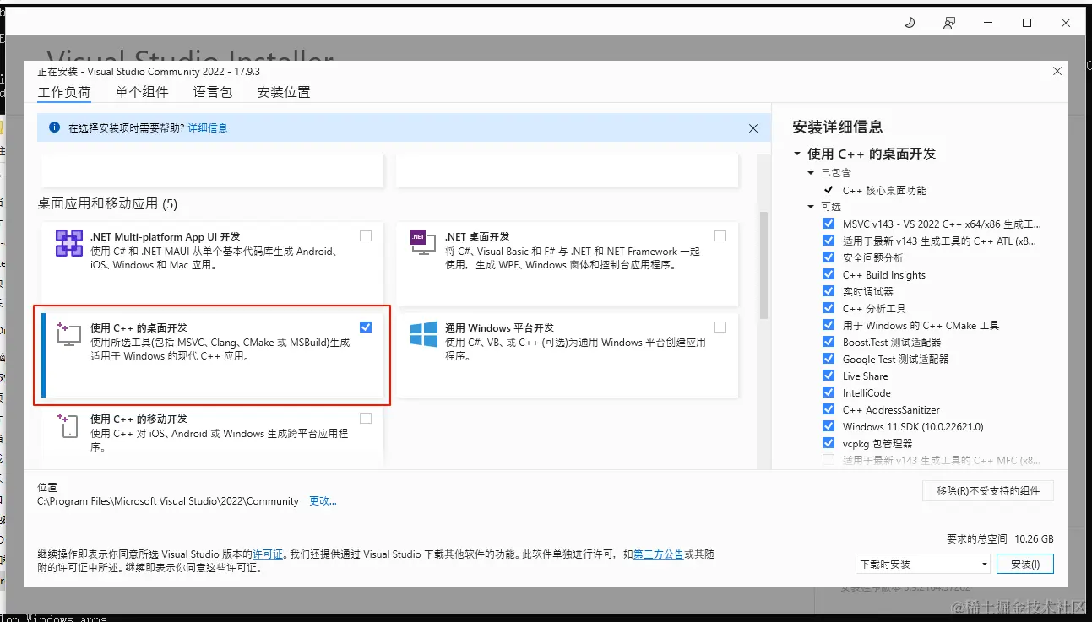Viewport: 1092px width, 622px height.
Task: Click the 通用 Windows 平台开发 Windows logo icon
Action: click(x=423, y=334)
